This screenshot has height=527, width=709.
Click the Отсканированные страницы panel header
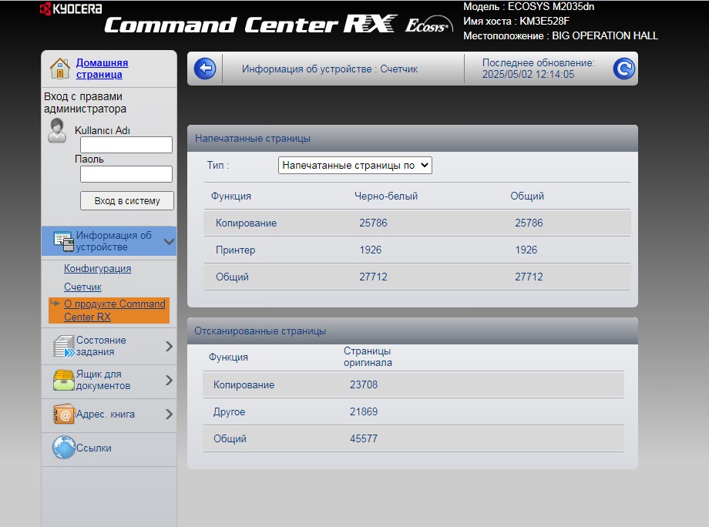point(412,331)
